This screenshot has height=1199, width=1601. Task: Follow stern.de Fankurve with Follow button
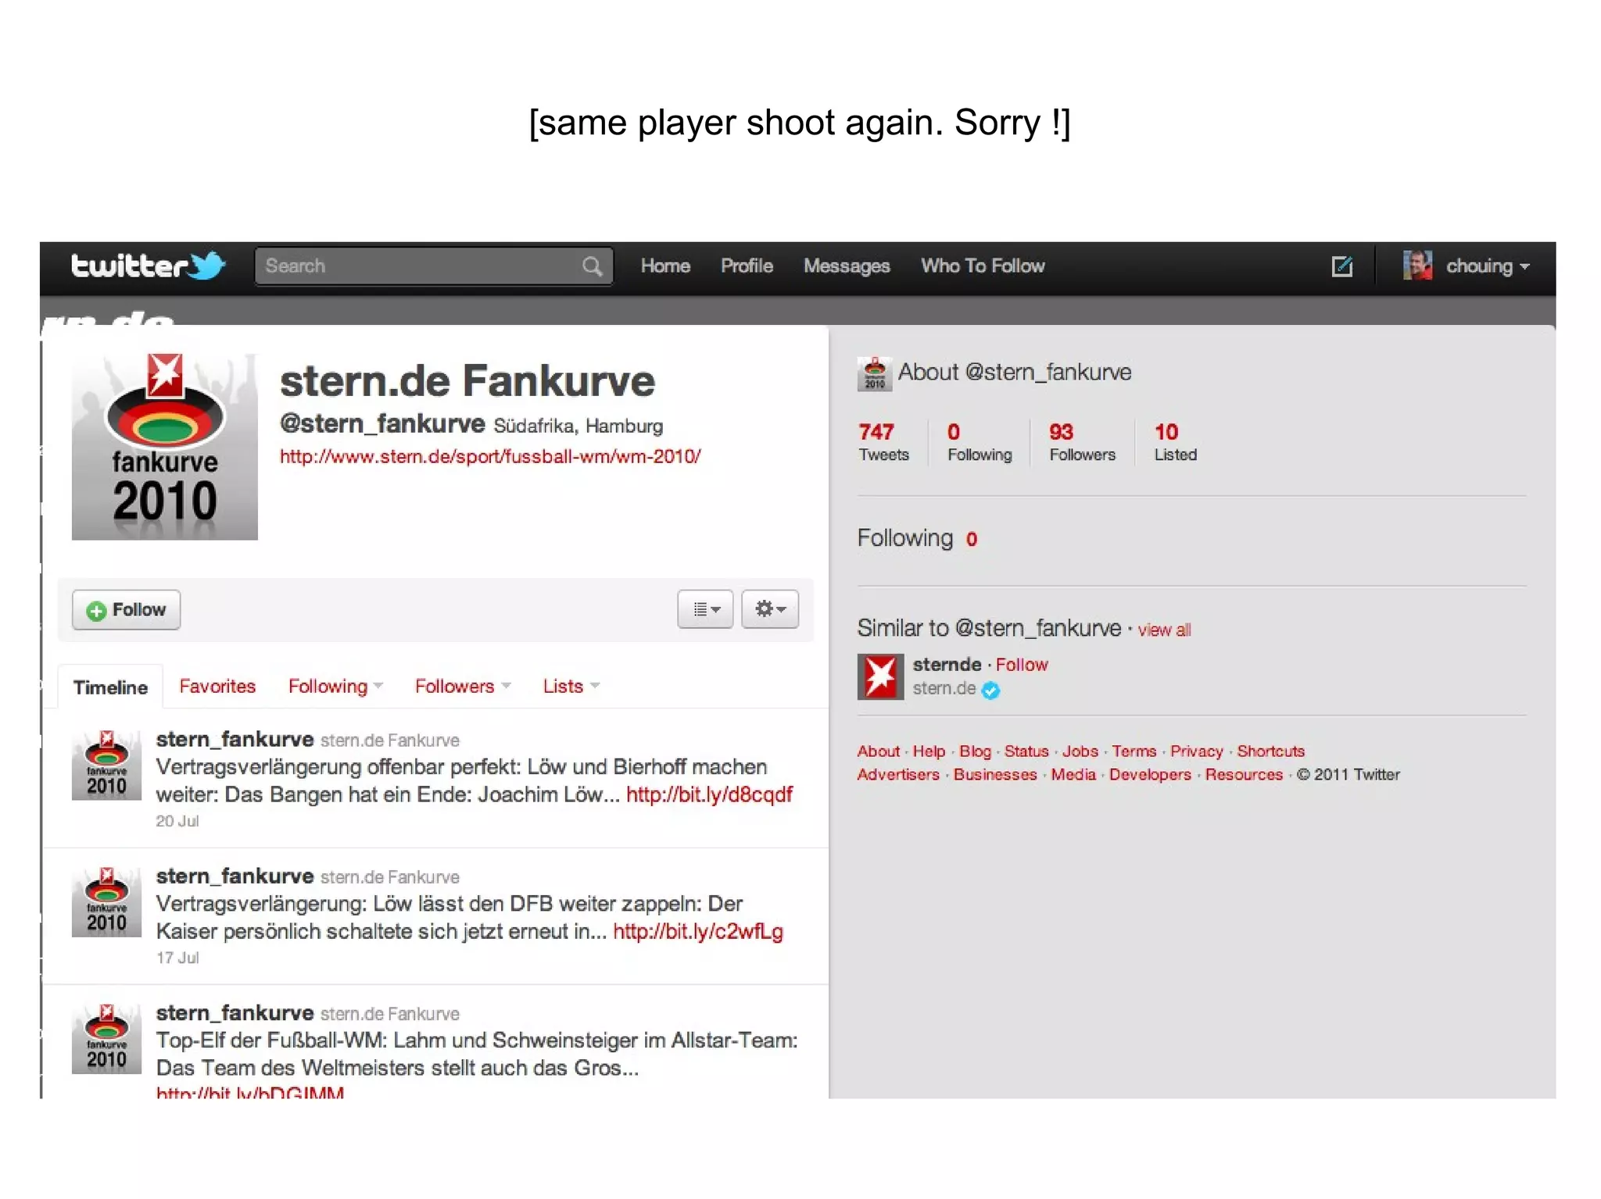[x=127, y=610]
